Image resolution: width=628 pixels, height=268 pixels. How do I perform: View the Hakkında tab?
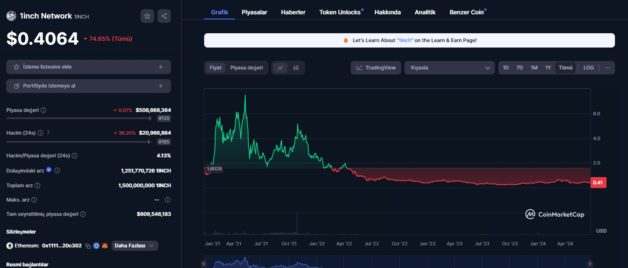click(x=388, y=12)
